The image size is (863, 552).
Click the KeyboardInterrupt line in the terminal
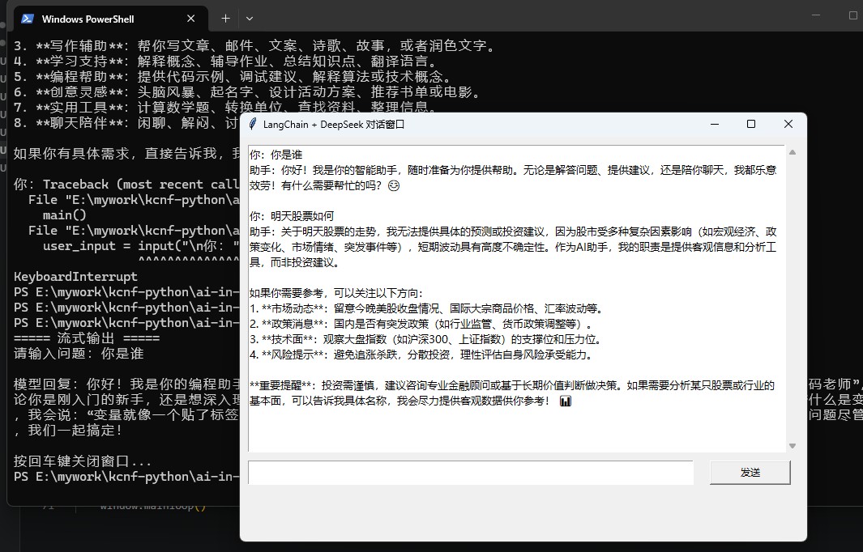tap(76, 277)
